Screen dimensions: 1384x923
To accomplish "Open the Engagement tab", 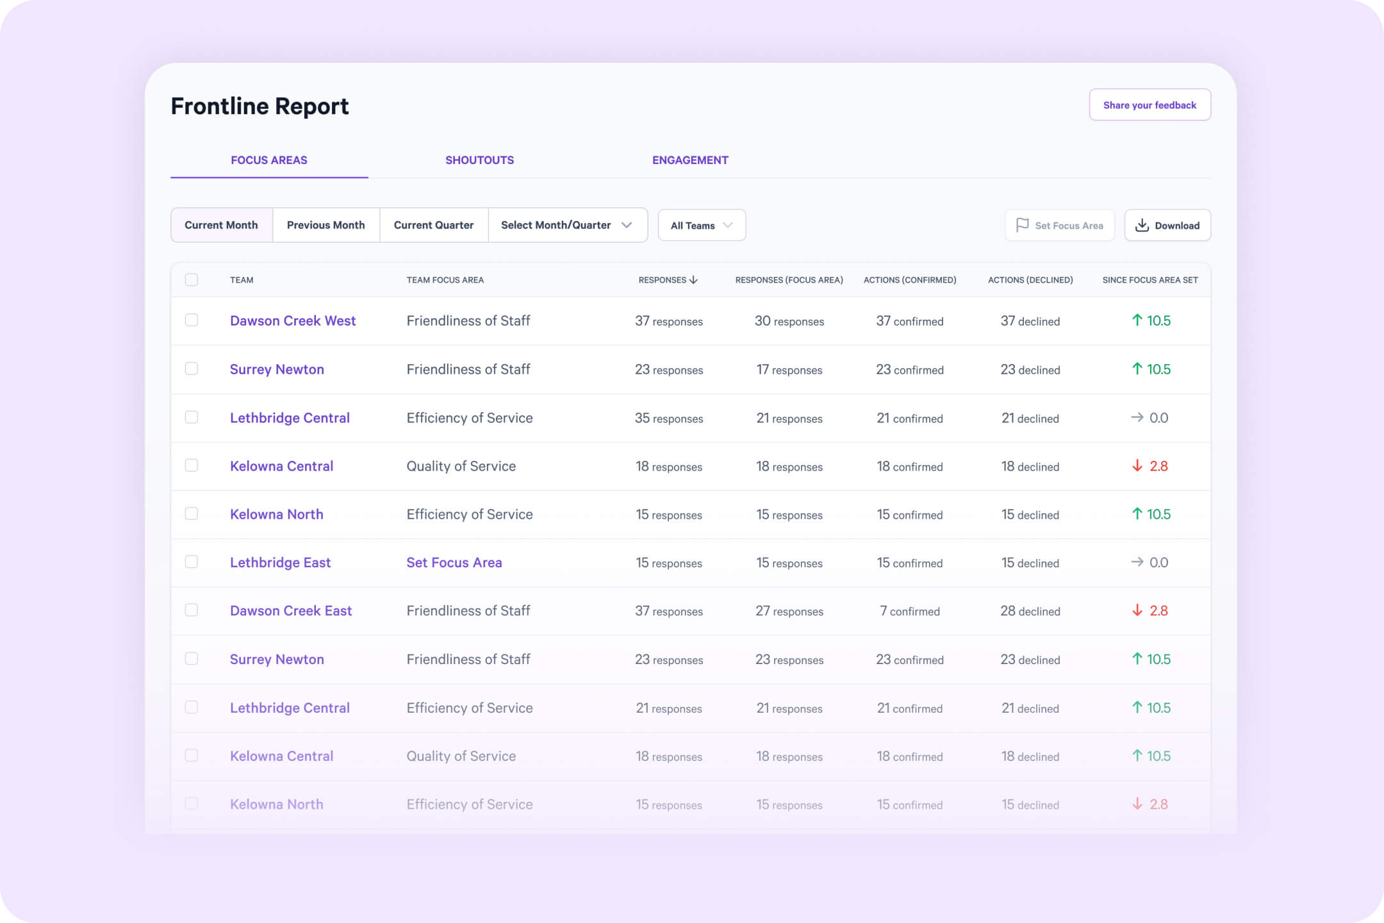I will [690, 160].
